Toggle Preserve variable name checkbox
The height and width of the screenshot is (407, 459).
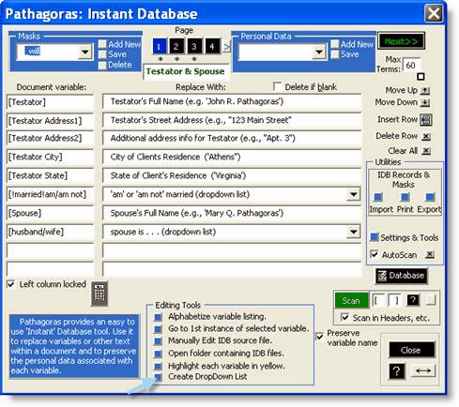[x=320, y=337]
